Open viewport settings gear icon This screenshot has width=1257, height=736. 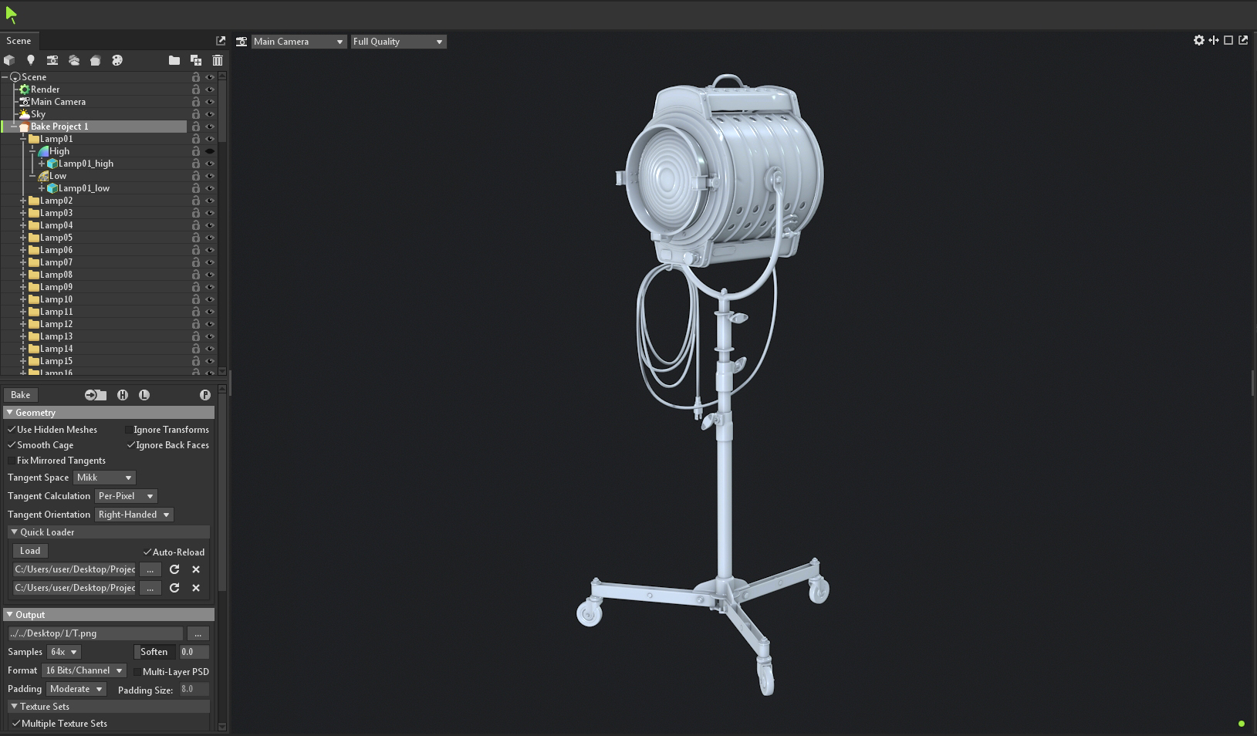tap(1199, 40)
